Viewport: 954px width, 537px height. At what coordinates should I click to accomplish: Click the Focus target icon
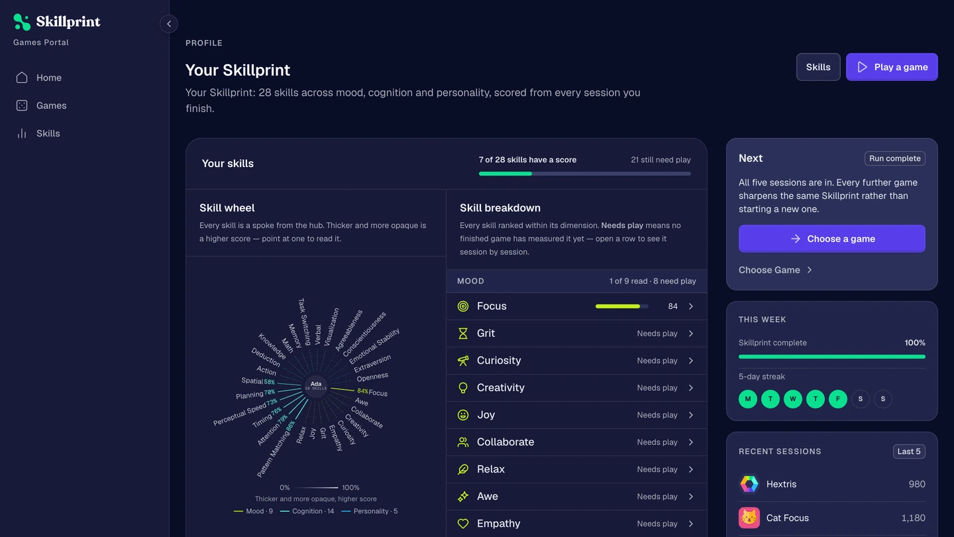463,306
